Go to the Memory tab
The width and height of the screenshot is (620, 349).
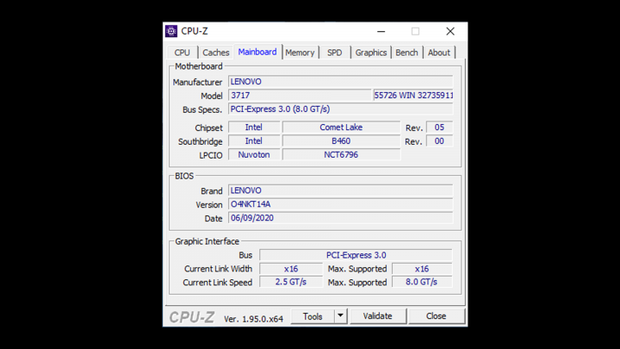tap(300, 53)
